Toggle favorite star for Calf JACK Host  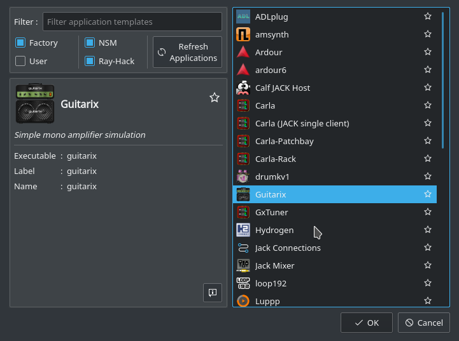[x=428, y=88]
